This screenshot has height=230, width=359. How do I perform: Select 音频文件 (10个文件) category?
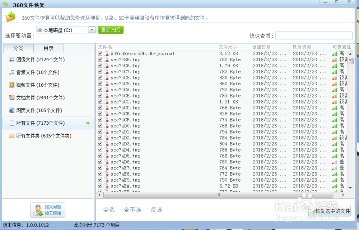[48, 72]
